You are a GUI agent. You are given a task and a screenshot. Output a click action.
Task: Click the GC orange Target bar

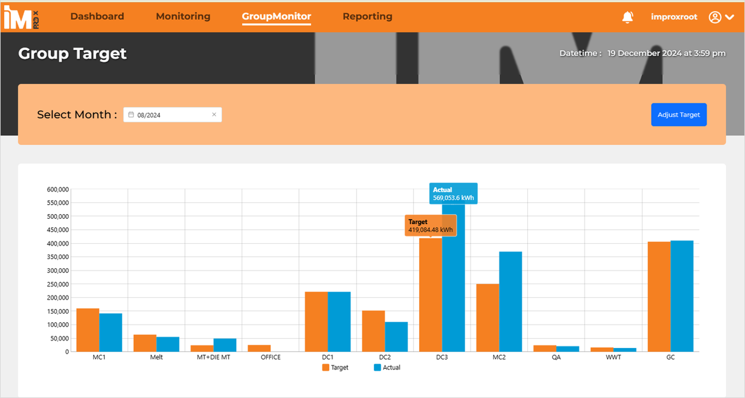pos(659,297)
